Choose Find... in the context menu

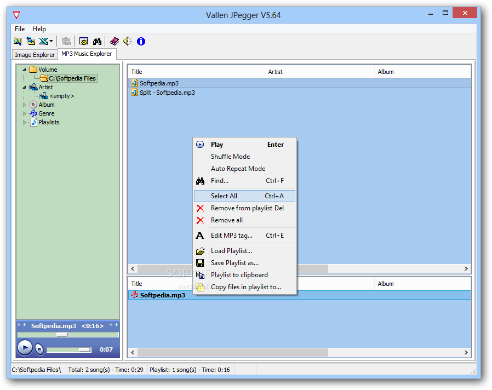tap(244, 181)
